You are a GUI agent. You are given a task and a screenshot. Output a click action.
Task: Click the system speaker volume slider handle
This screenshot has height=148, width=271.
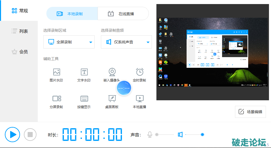tap(202, 135)
